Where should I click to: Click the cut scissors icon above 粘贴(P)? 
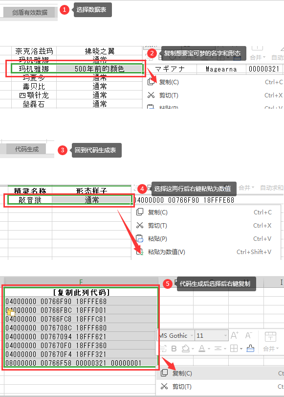pos(140,225)
